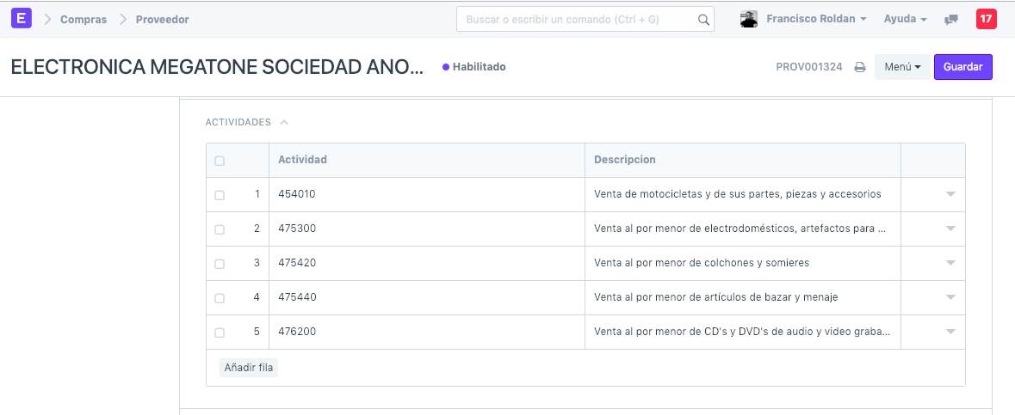The image size is (1015, 415).
Task: Expand row 476200 edit arrow
Action: click(x=950, y=332)
